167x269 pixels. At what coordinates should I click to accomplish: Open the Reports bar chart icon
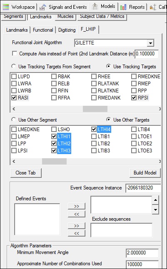(x=123, y=7)
